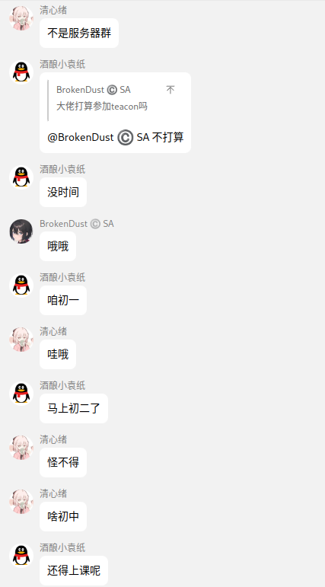Screen dimensions: 325x587
Task: Open 清心绪's avatar beside '不是服务器群'
Action: [x=21, y=18]
